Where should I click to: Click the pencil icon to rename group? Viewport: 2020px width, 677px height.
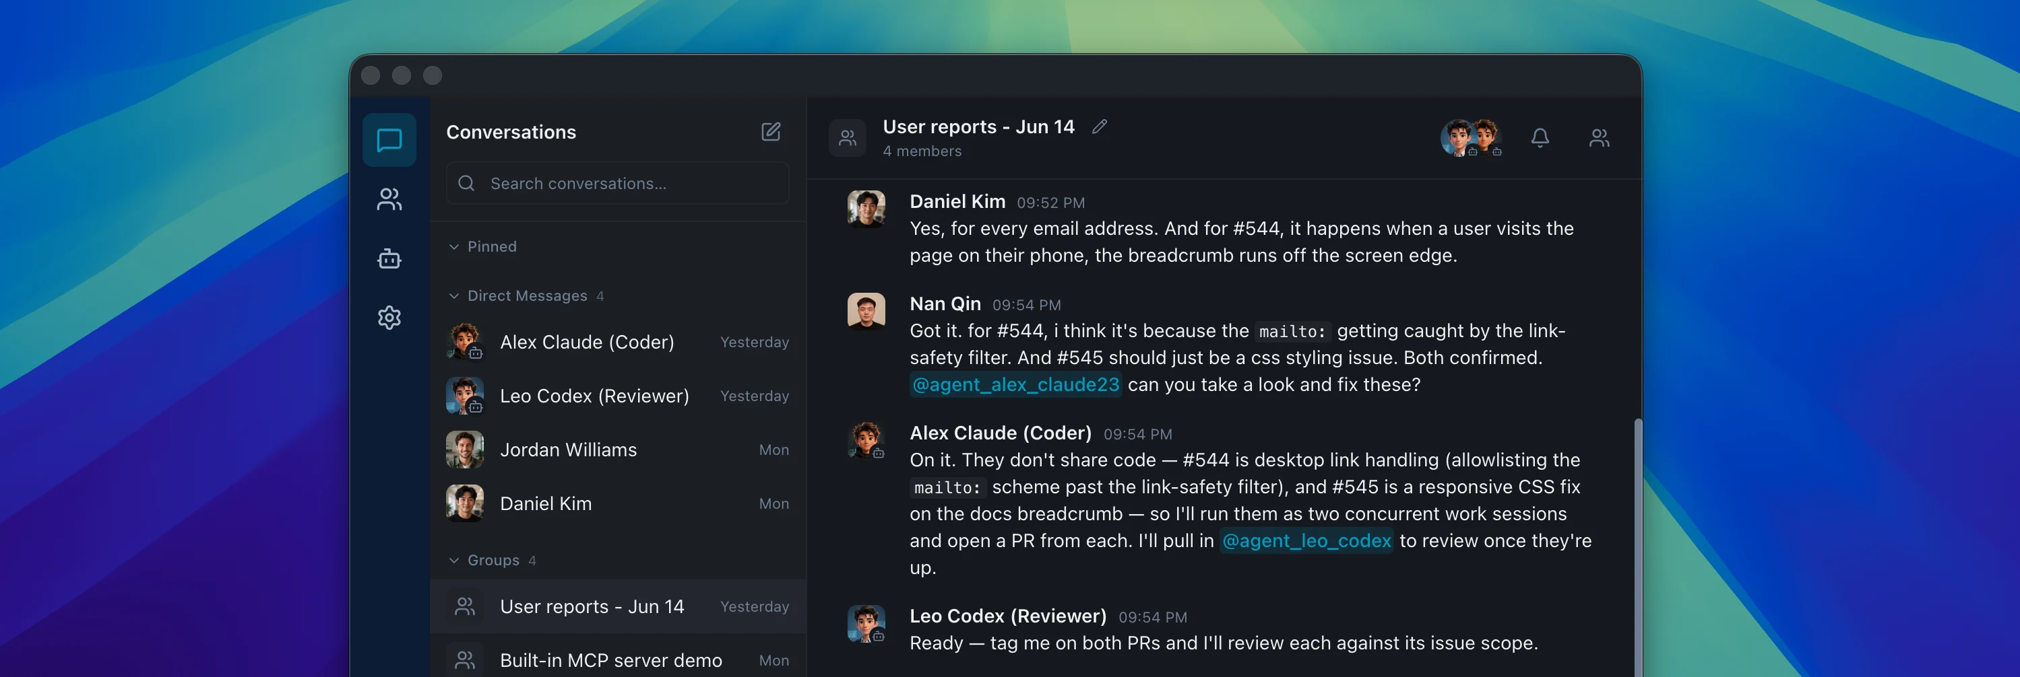[1100, 126]
